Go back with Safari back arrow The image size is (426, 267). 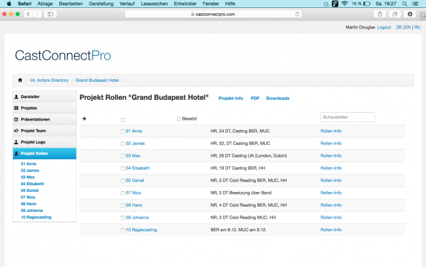(28, 13)
